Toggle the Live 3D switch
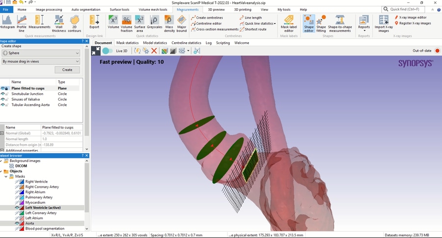The width and height of the screenshot is (442, 238). coord(108,51)
